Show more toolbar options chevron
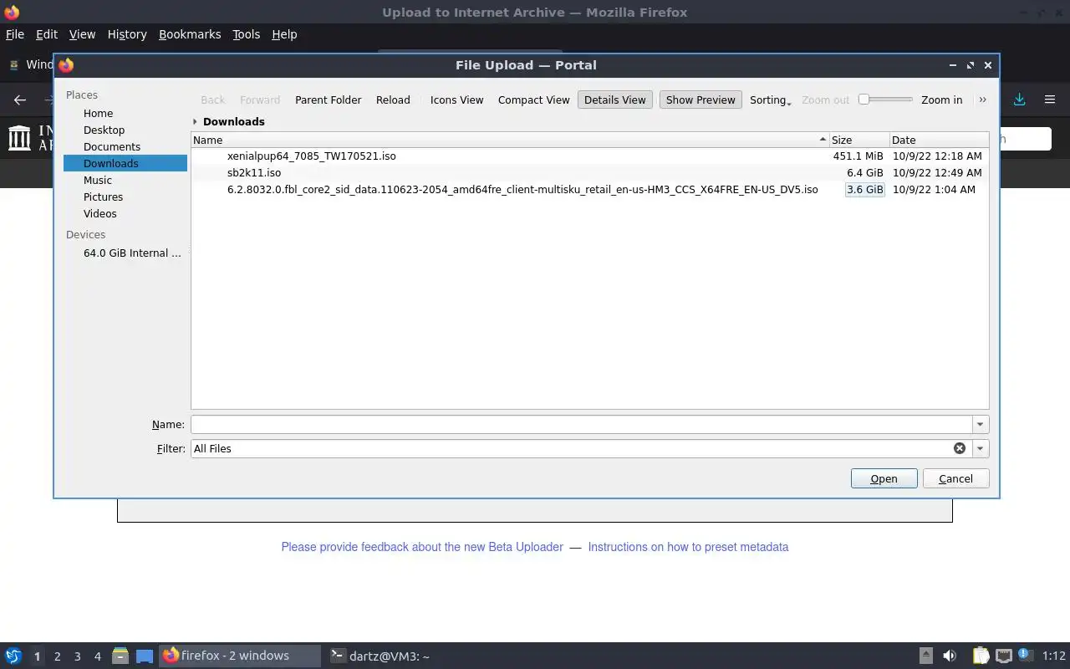 (983, 100)
